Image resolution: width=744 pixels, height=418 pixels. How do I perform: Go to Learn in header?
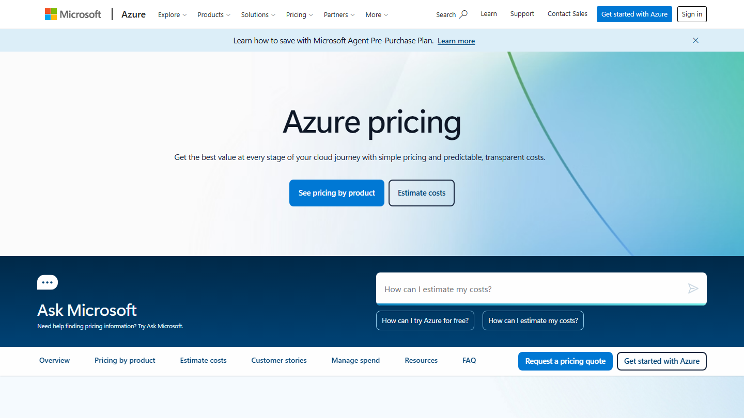click(489, 14)
